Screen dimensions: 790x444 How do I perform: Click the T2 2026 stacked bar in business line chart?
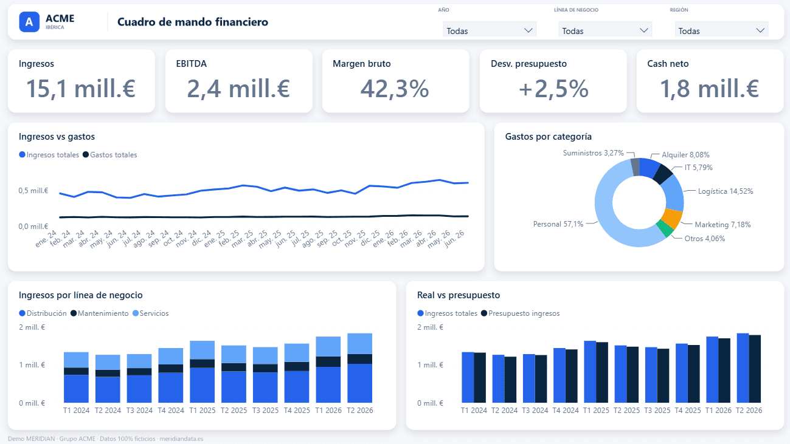click(359, 368)
